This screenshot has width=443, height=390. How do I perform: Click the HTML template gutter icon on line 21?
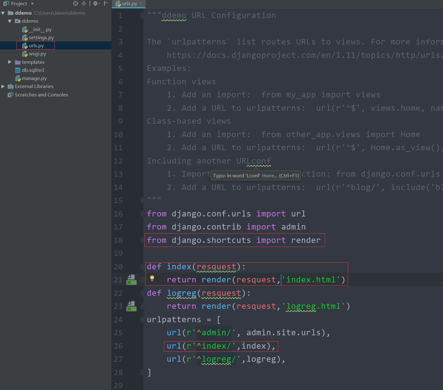[x=131, y=280]
